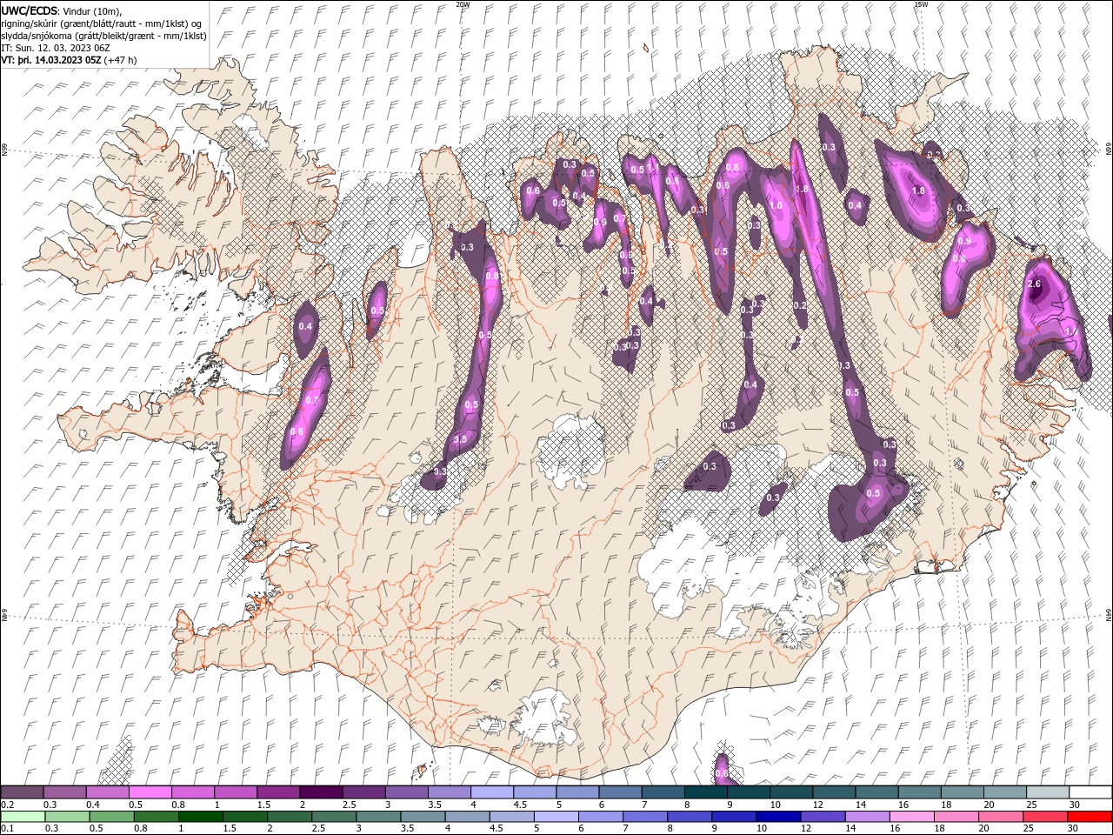Pick the 4–4.5 lavender top legend swatch
The image size is (1113, 835).
[491, 792]
